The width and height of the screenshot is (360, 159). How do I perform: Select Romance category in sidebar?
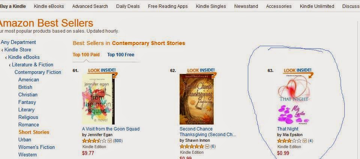(28, 125)
